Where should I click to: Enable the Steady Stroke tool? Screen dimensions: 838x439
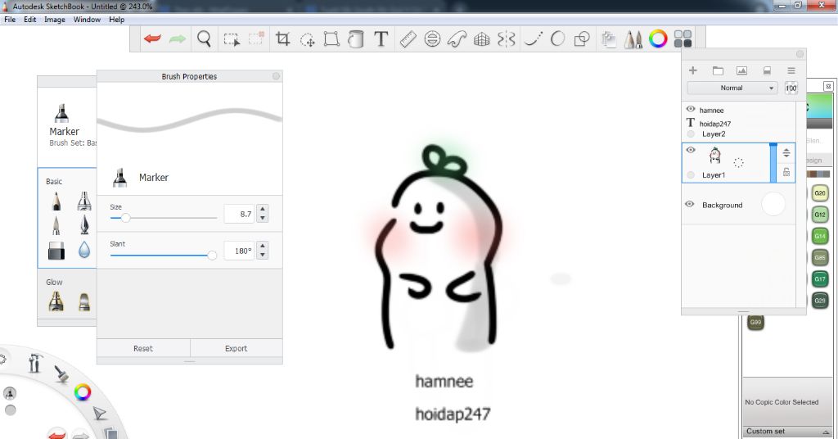click(x=533, y=38)
